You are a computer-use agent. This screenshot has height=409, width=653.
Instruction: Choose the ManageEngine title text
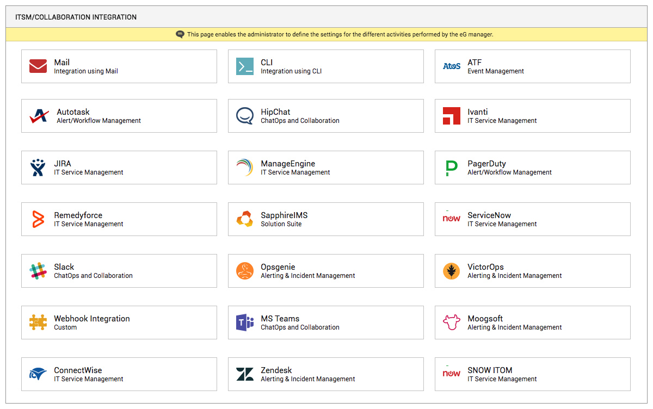pos(288,164)
